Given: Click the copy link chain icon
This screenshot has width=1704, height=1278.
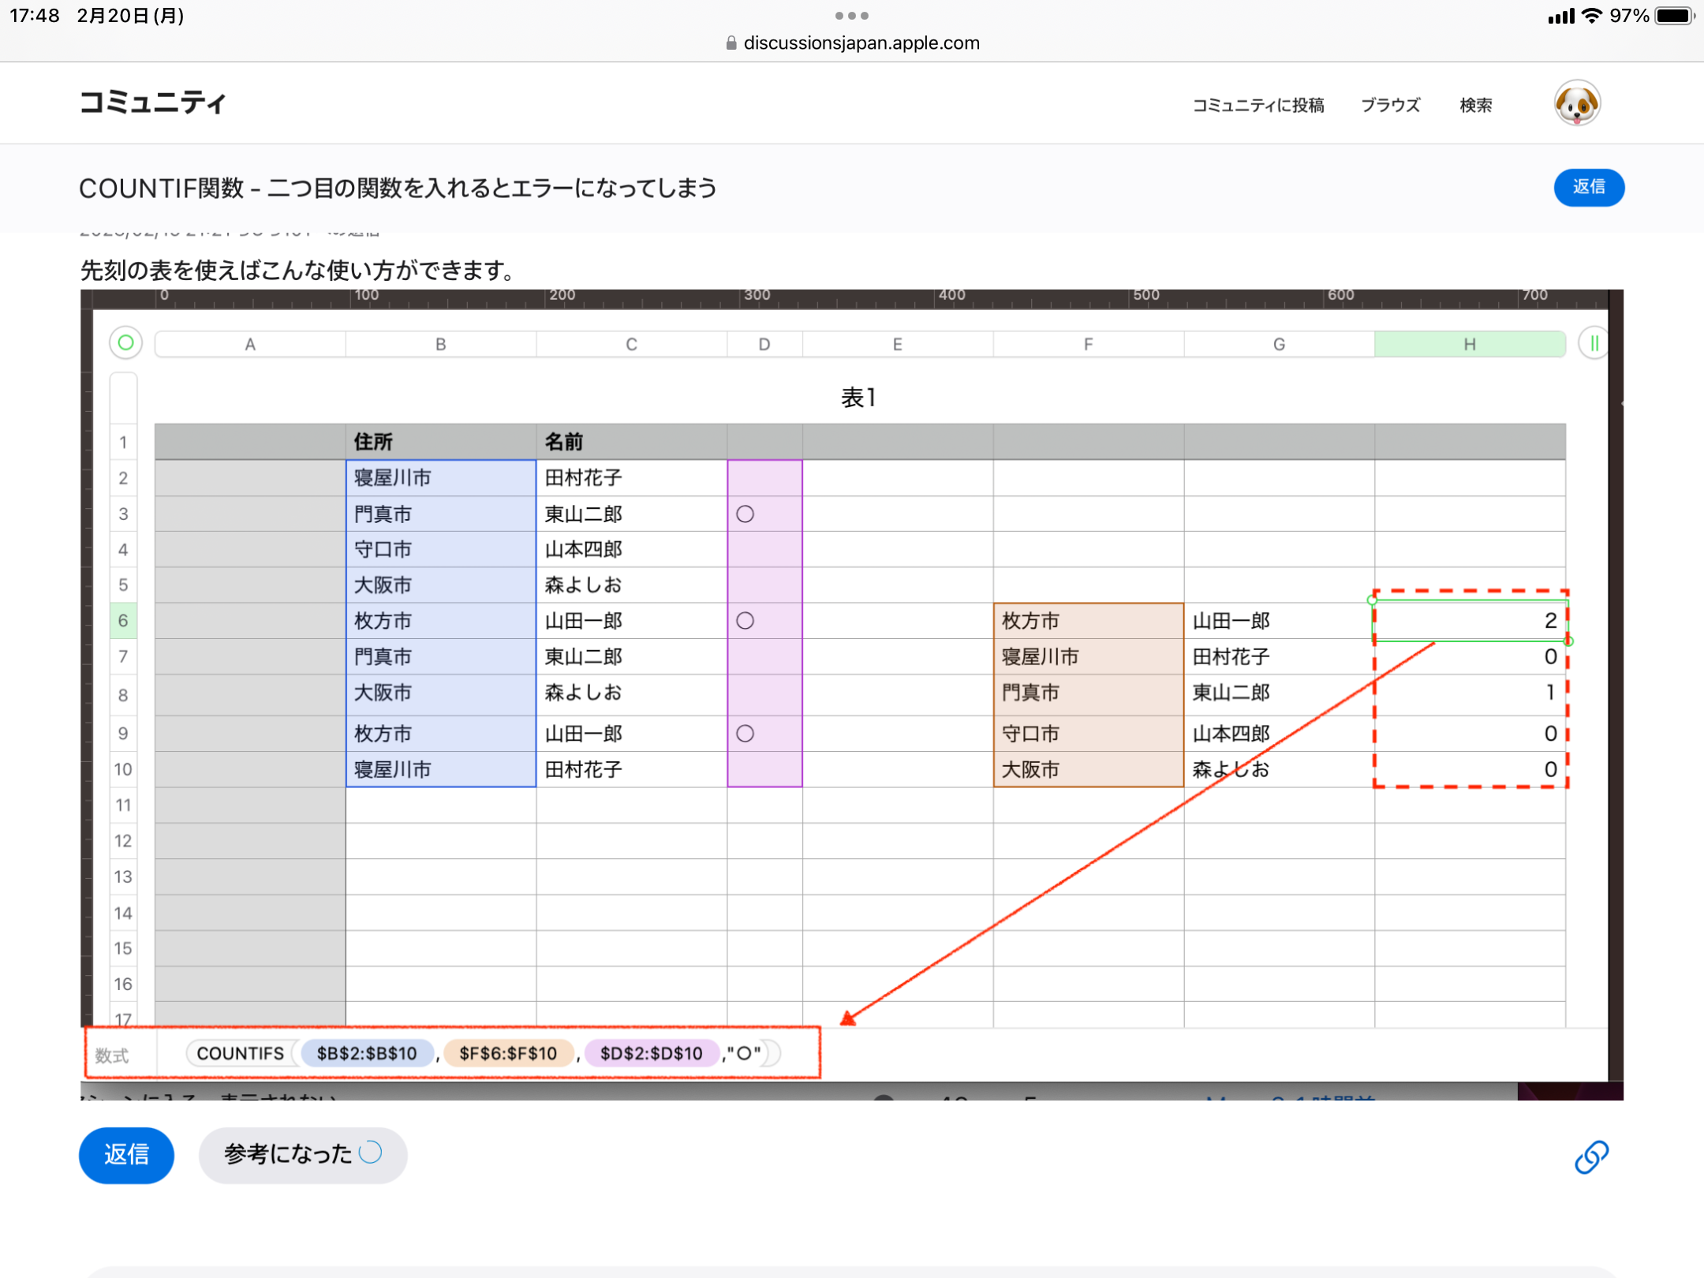Looking at the screenshot, I should click(x=1590, y=1157).
